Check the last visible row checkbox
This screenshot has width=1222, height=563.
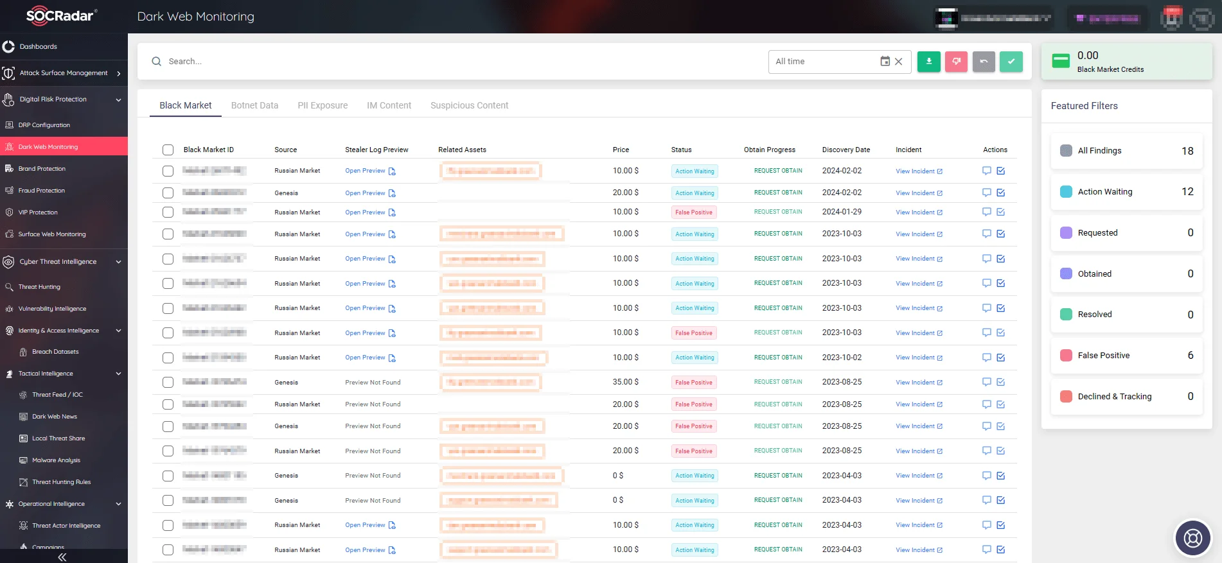[168, 550]
